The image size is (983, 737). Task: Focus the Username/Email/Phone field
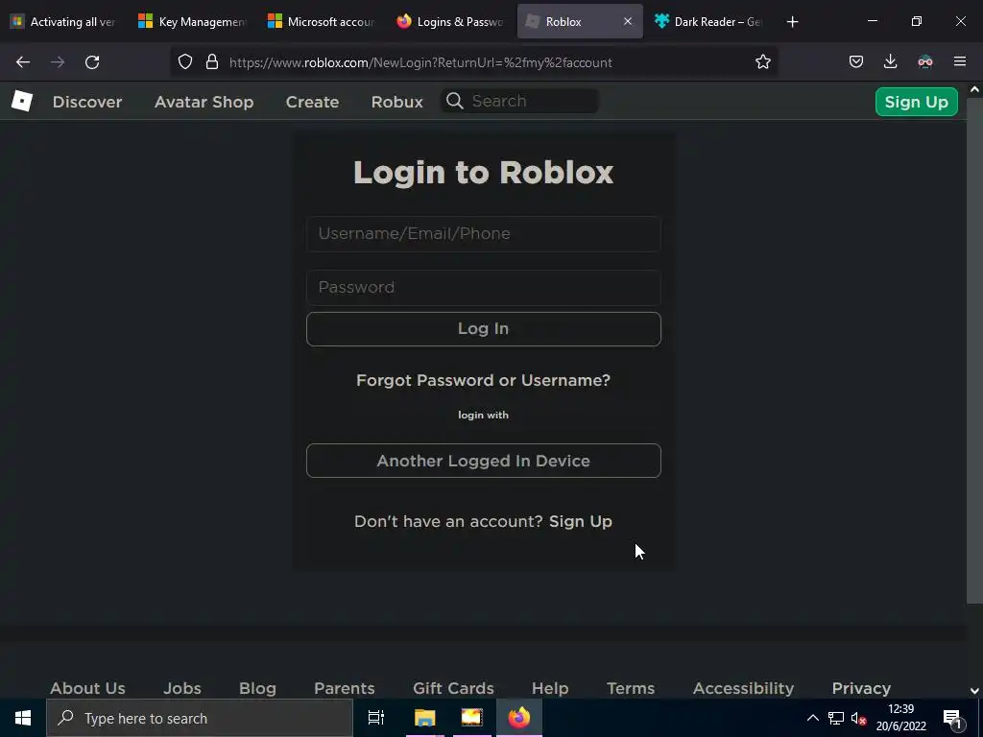484,234
